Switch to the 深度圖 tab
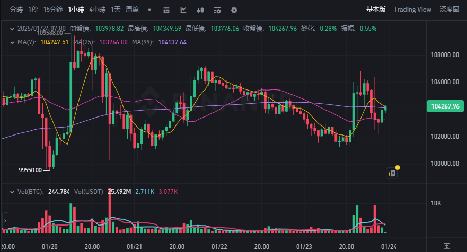The height and width of the screenshot is (252, 467). pyautogui.click(x=449, y=10)
